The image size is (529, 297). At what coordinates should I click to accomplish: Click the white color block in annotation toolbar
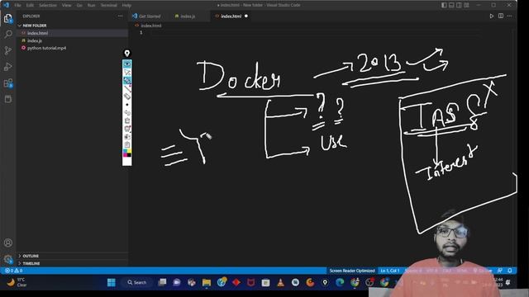pos(127,162)
